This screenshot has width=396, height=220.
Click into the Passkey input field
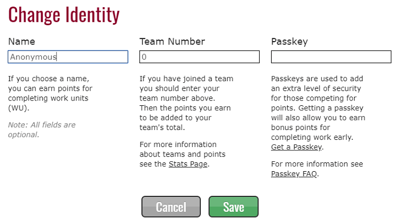(x=331, y=57)
